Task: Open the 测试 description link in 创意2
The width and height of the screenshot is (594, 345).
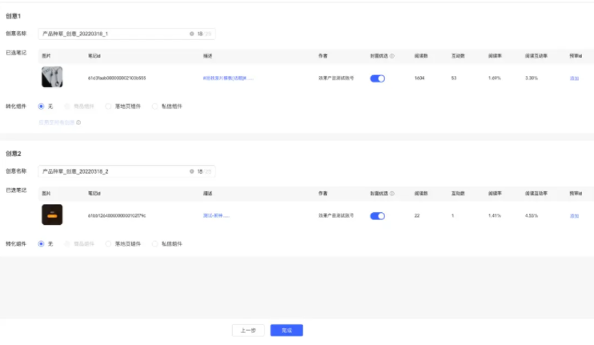Action: [x=216, y=215]
